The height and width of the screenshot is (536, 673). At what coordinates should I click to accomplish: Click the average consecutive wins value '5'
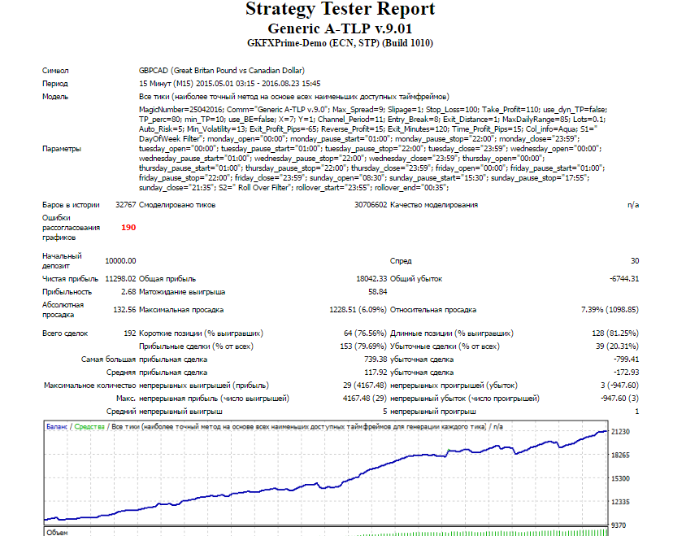[x=385, y=412]
